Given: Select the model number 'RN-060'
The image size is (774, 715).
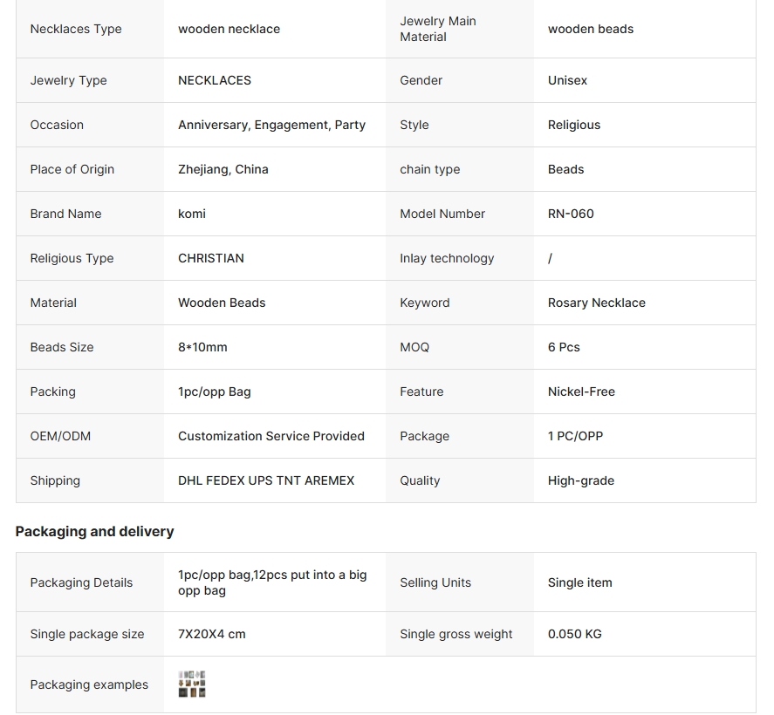Looking at the screenshot, I should point(571,214).
